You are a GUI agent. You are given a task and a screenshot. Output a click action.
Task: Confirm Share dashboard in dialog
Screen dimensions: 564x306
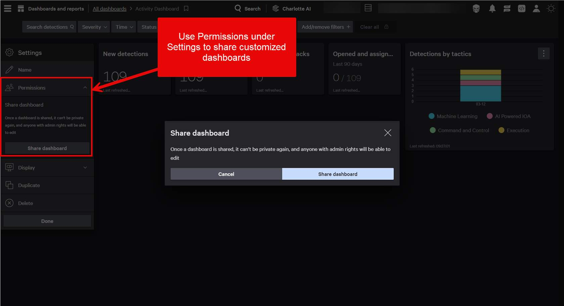pyautogui.click(x=337, y=174)
